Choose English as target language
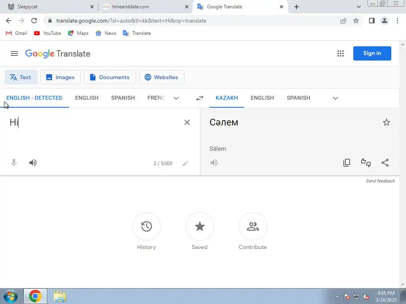 262,98
